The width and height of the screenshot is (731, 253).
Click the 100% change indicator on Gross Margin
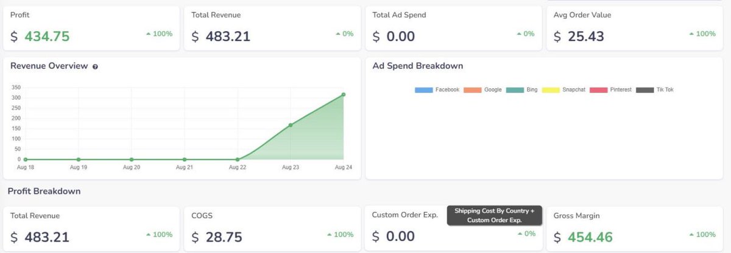702,234
